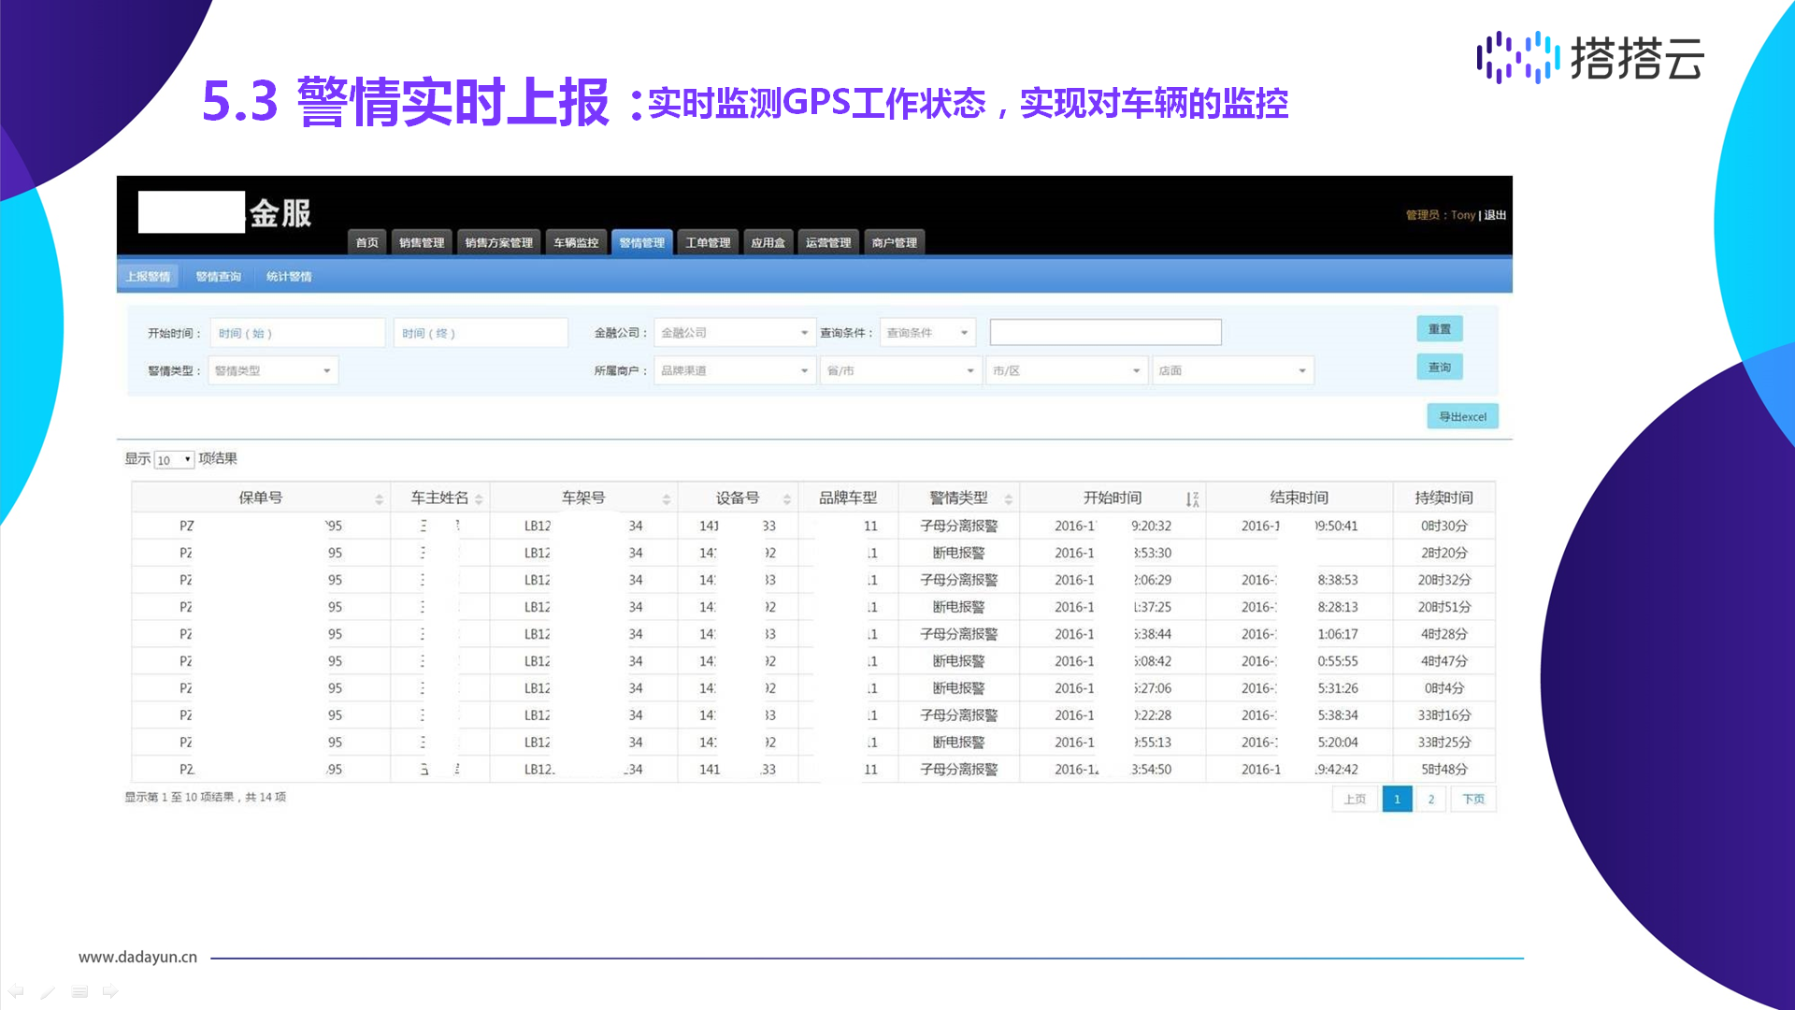Toggle 开始时间 column sort order icon
This screenshot has width=1795, height=1010.
pyautogui.click(x=1192, y=499)
